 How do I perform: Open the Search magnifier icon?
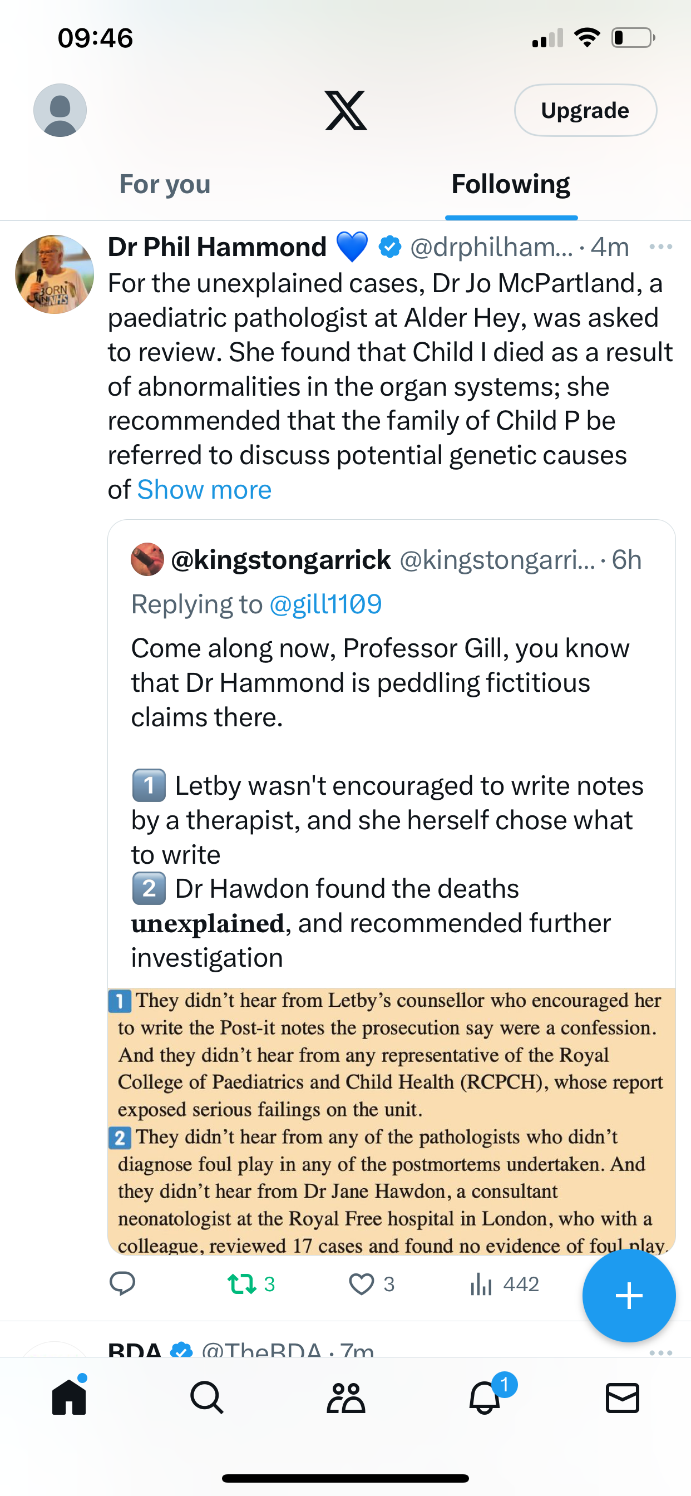pos(207,1397)
